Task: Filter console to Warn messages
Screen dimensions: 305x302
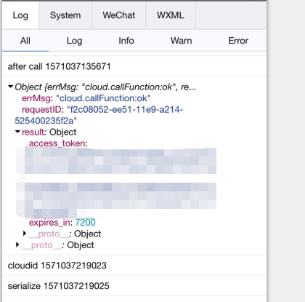Action: click(181, 41)
